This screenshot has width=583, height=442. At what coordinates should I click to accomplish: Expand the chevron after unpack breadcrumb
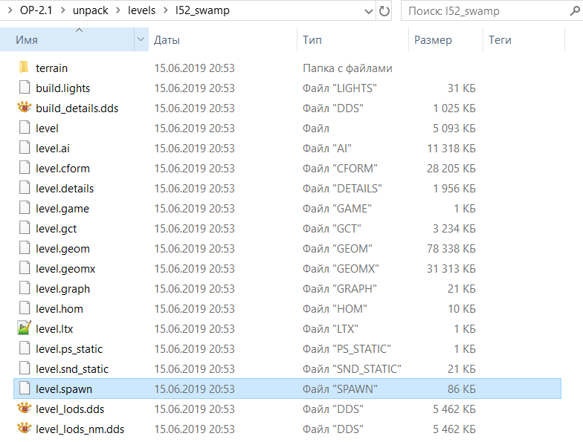pyautogui.click(x=117, y=10)
